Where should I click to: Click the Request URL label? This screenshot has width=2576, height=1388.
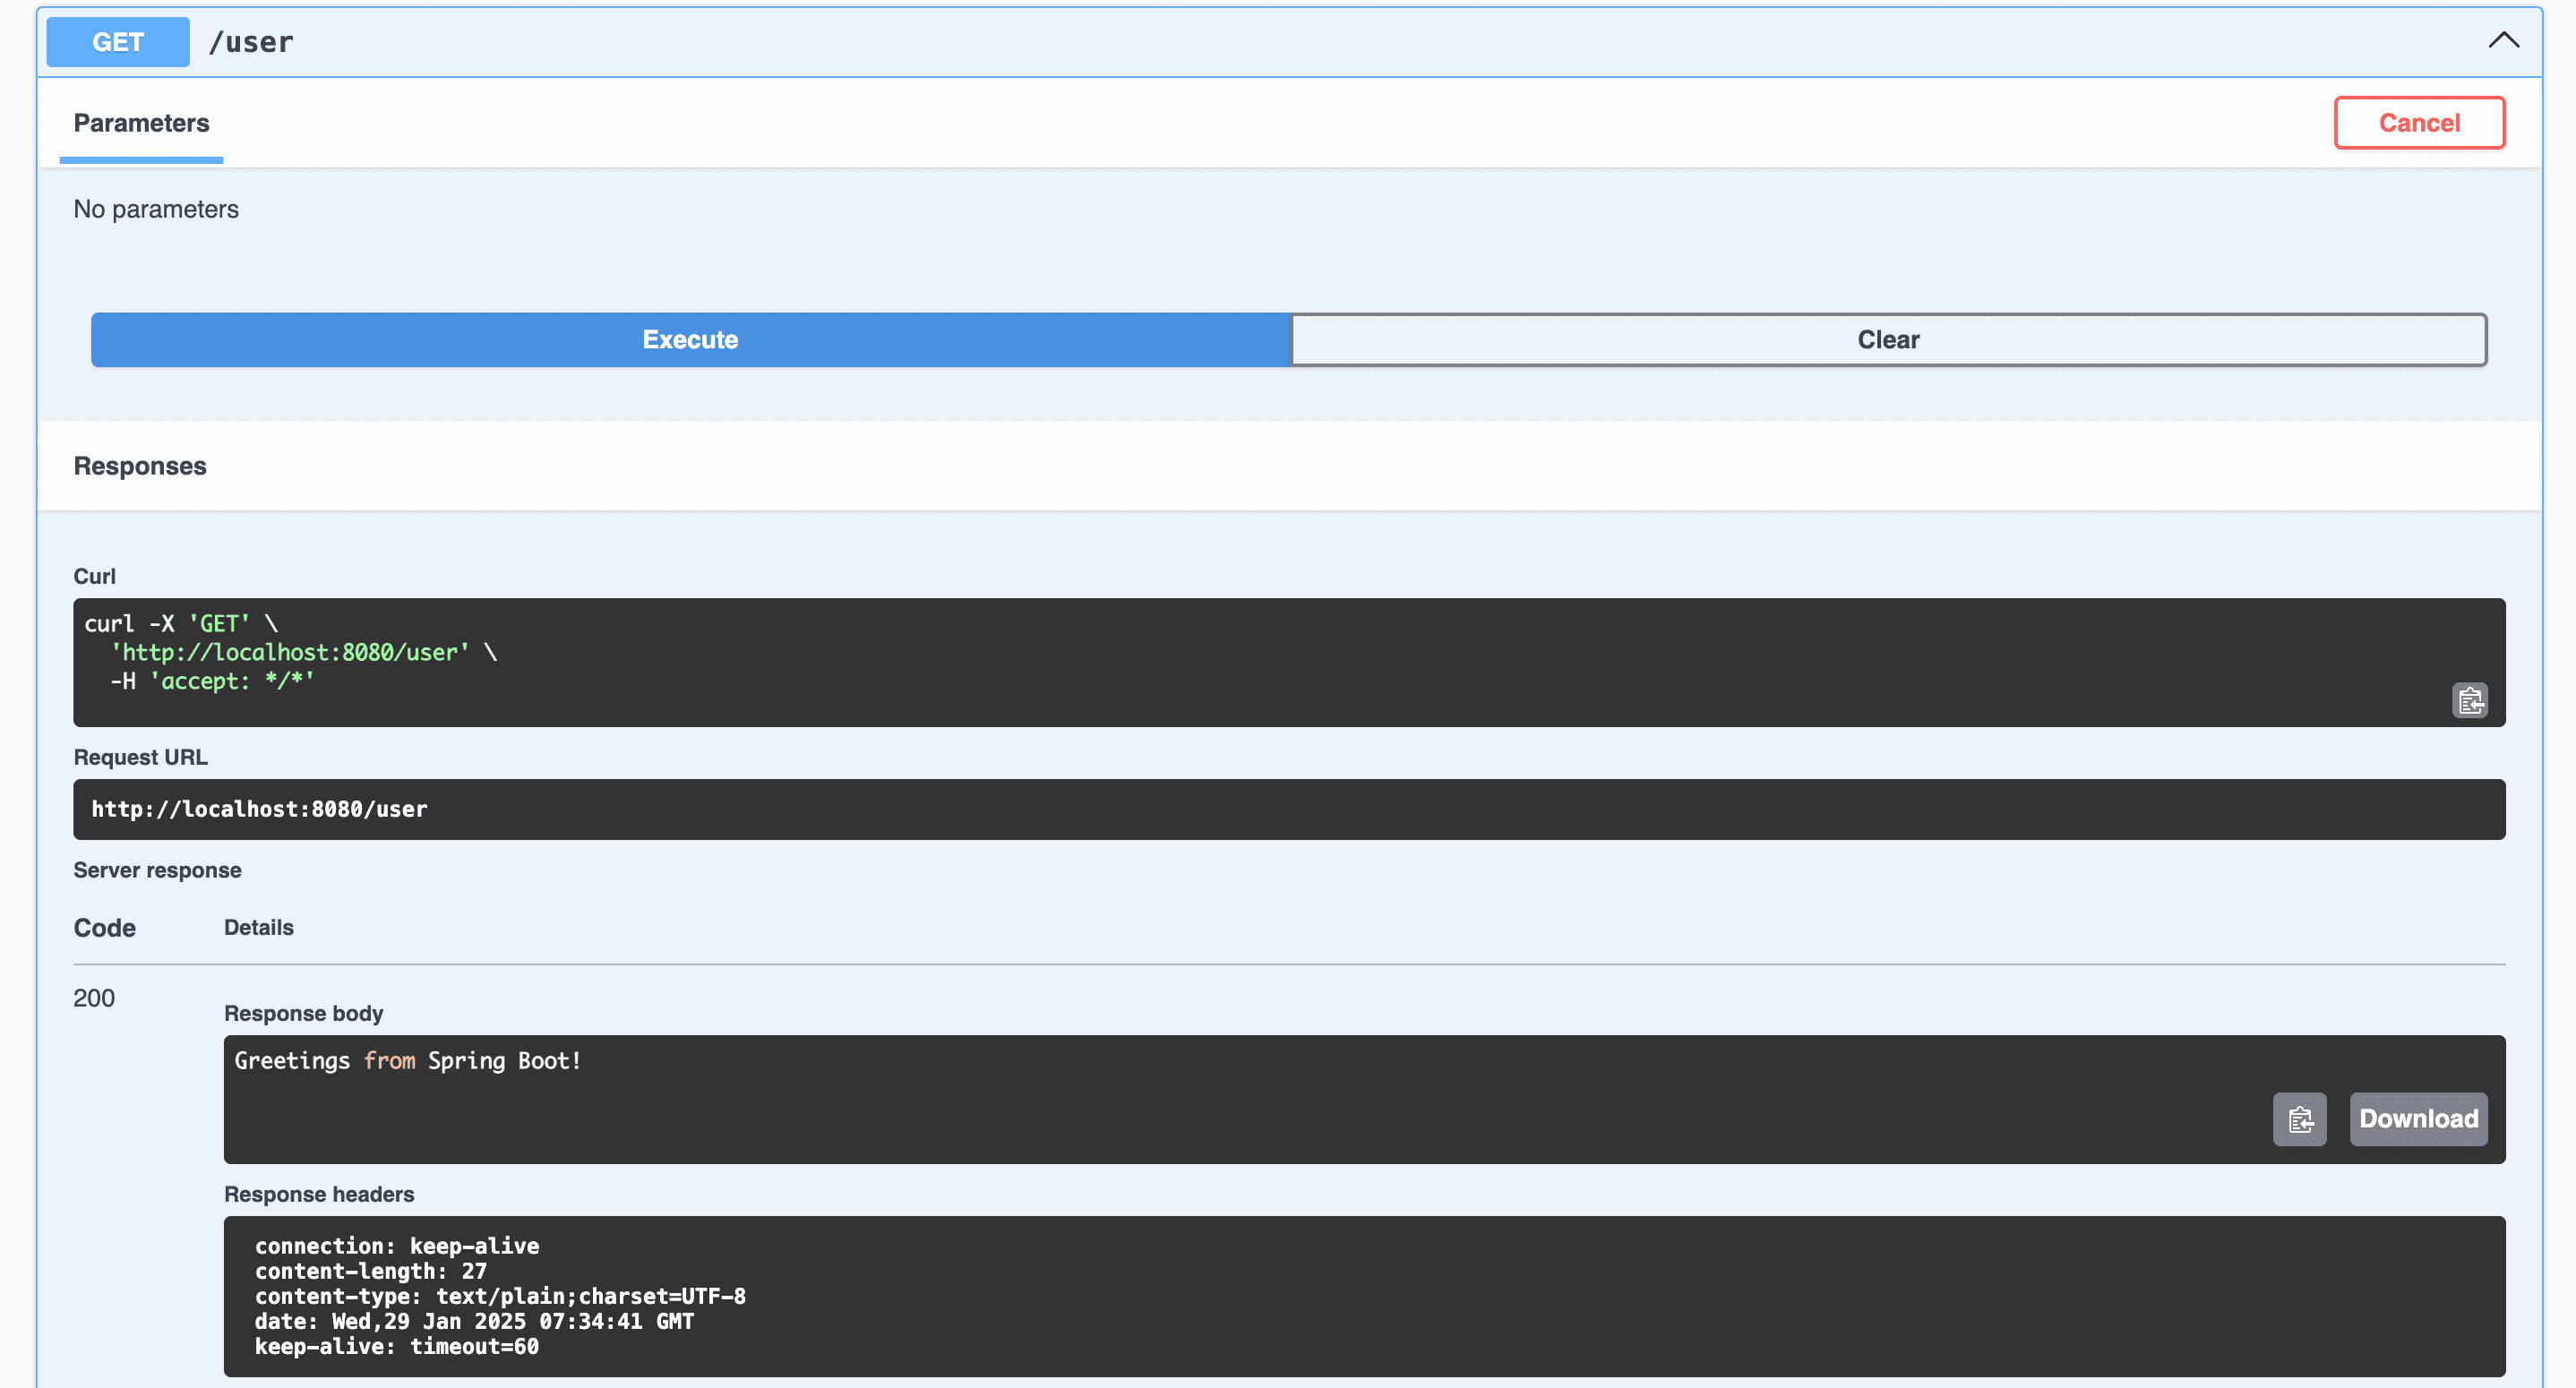point(141,757)
